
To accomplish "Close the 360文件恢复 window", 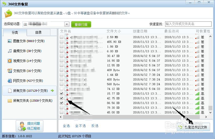I will click(209, 2).
